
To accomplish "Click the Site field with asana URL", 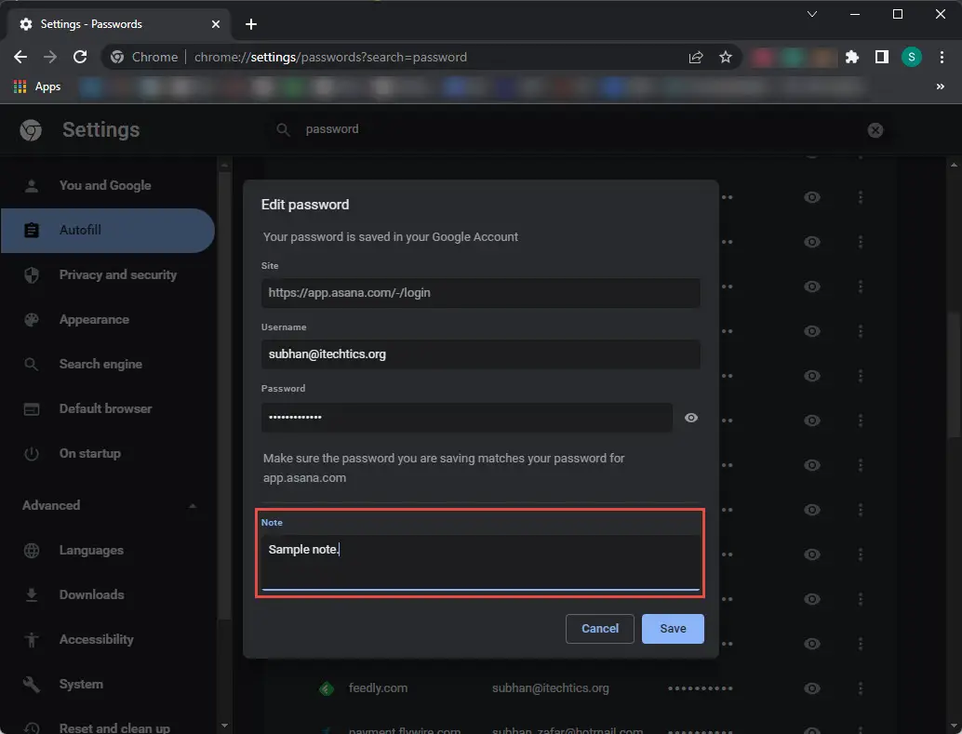I will click(480, 293).
